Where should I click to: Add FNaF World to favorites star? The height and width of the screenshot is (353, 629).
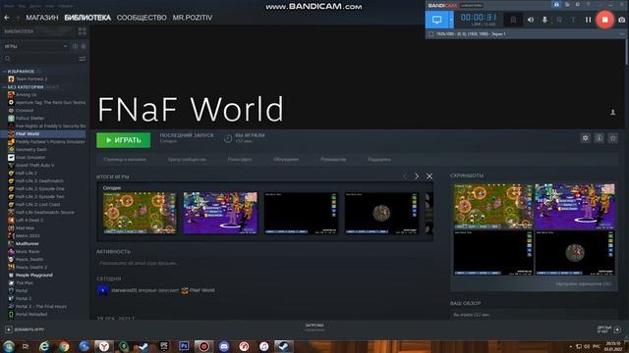pyautogui.click(x=612, y=138)
